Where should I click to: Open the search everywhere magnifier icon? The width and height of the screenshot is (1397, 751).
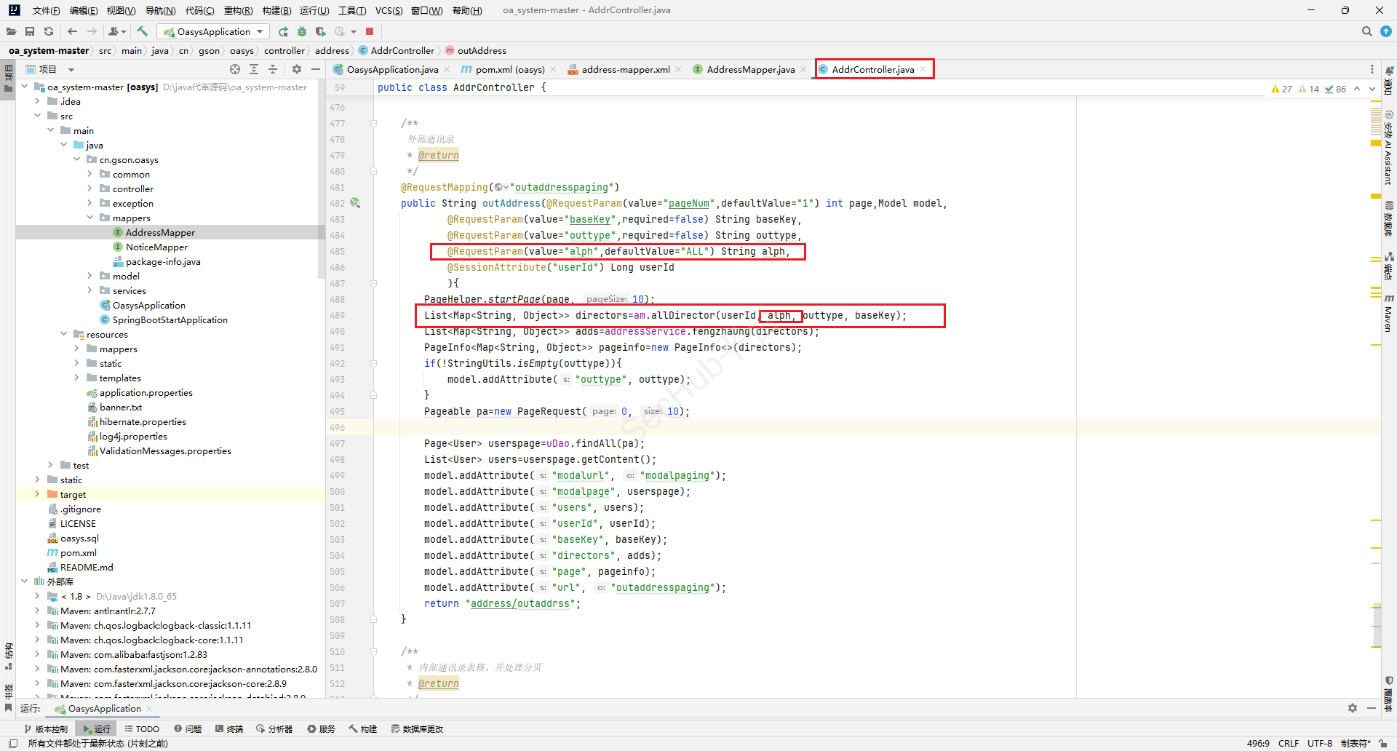click(x=1366, y=31)
